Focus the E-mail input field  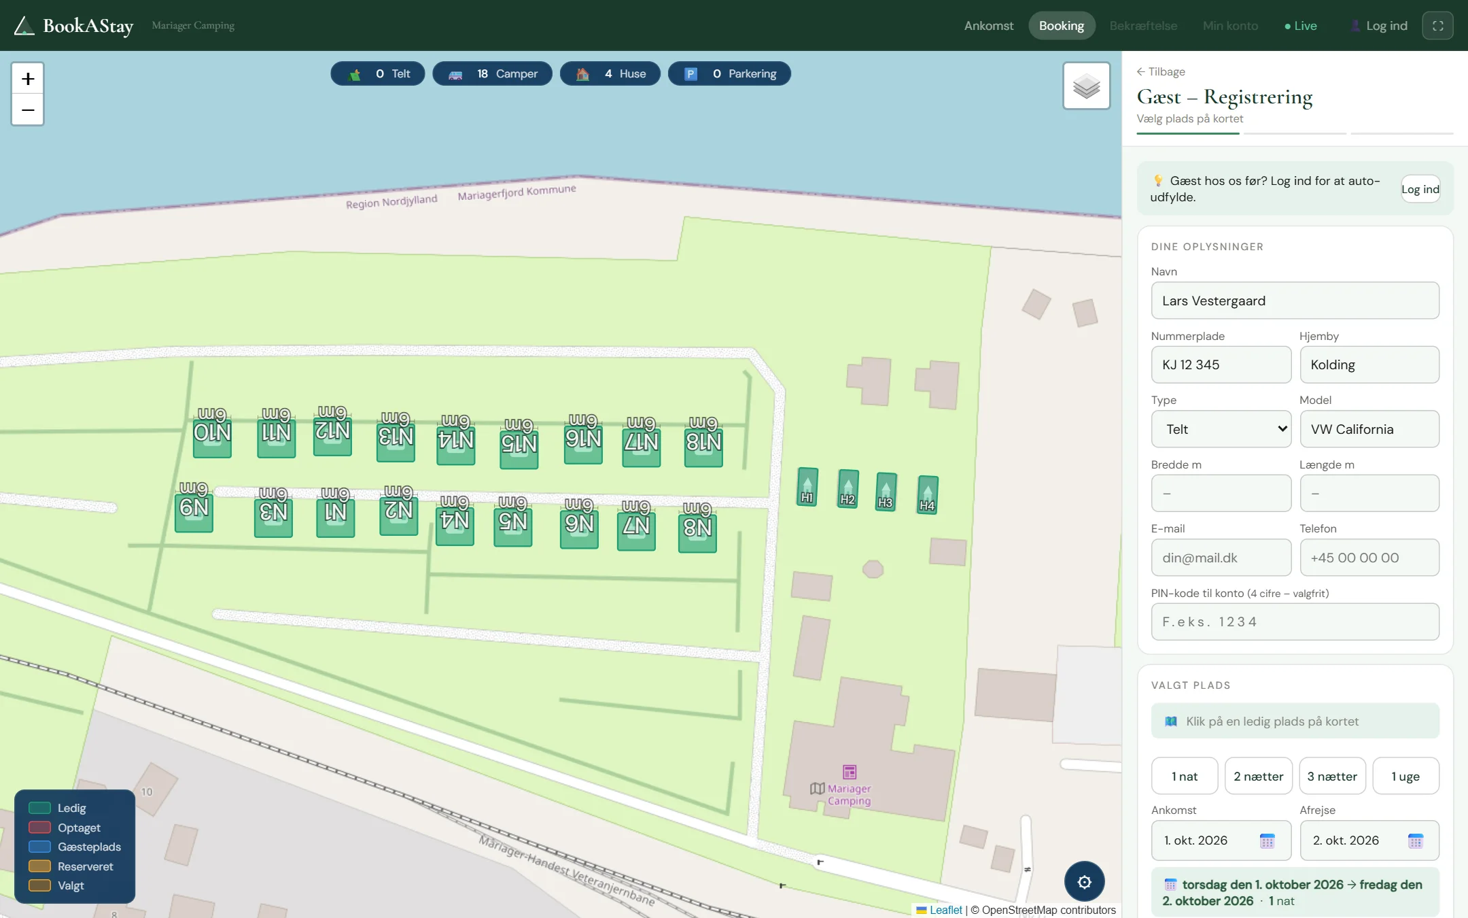coord(1221,558)
